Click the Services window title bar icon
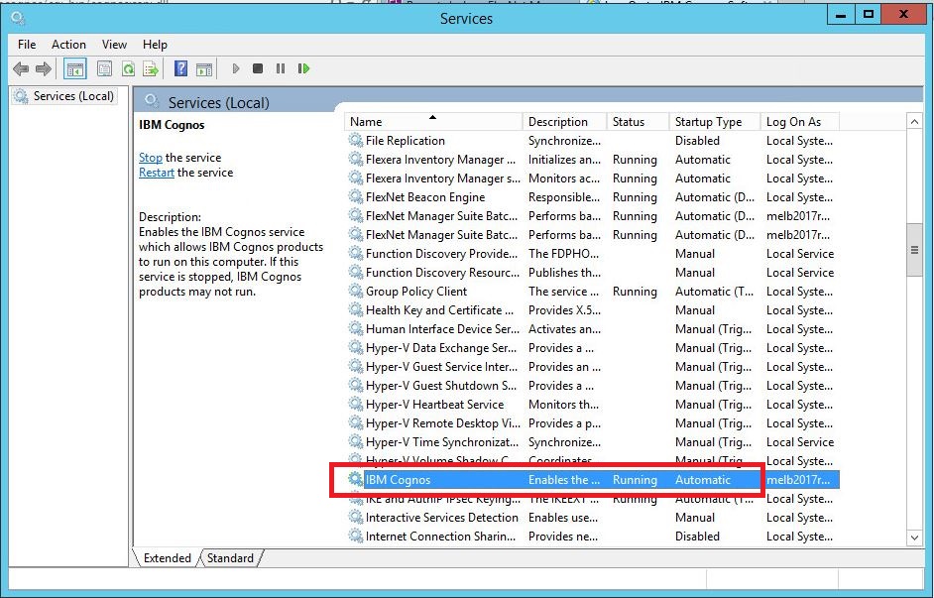The height and width of the screenshot is (598, 934). click(x=18, y=19)
